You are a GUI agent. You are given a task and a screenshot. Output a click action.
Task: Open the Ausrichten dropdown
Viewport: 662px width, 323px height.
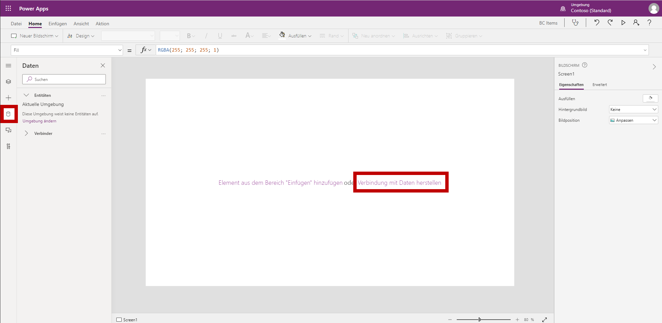(x=421, y=36)
